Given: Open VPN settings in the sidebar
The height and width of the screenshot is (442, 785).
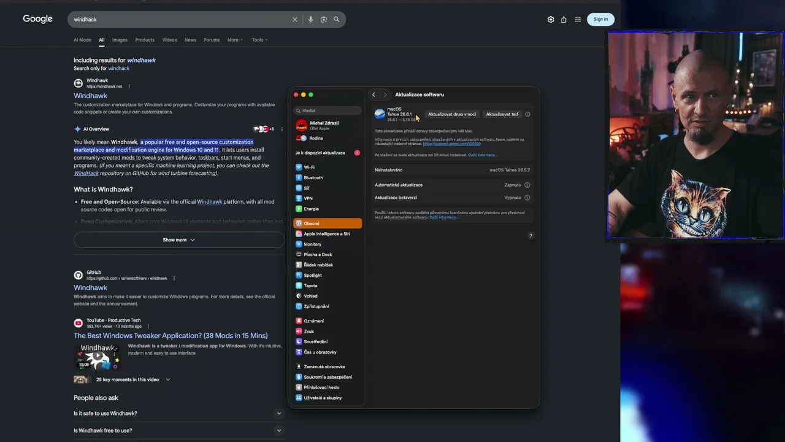Looking at the screenshot, I should 327,198.
